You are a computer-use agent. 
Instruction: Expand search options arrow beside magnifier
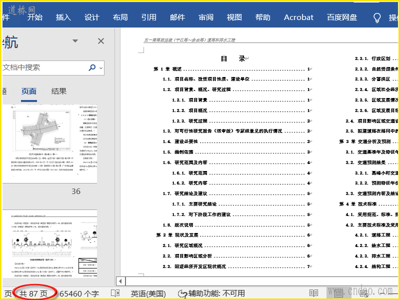point(101,68)
